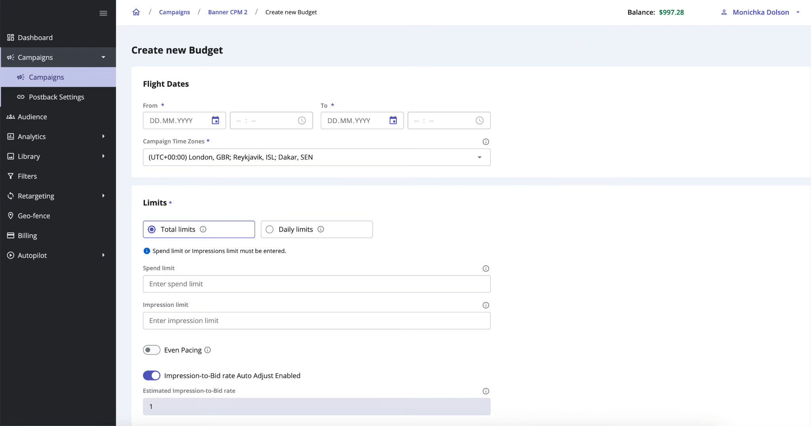Open the Dashboard from the sidebar
Screen dimensions: 811x426
pos(35,37)
